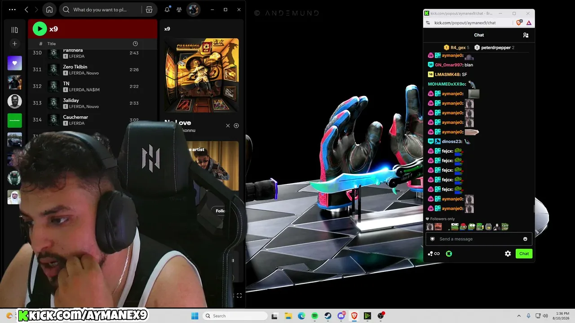
Task: Open Liked Songs in Spotify sidebar
Action: [x=14, y=63]
